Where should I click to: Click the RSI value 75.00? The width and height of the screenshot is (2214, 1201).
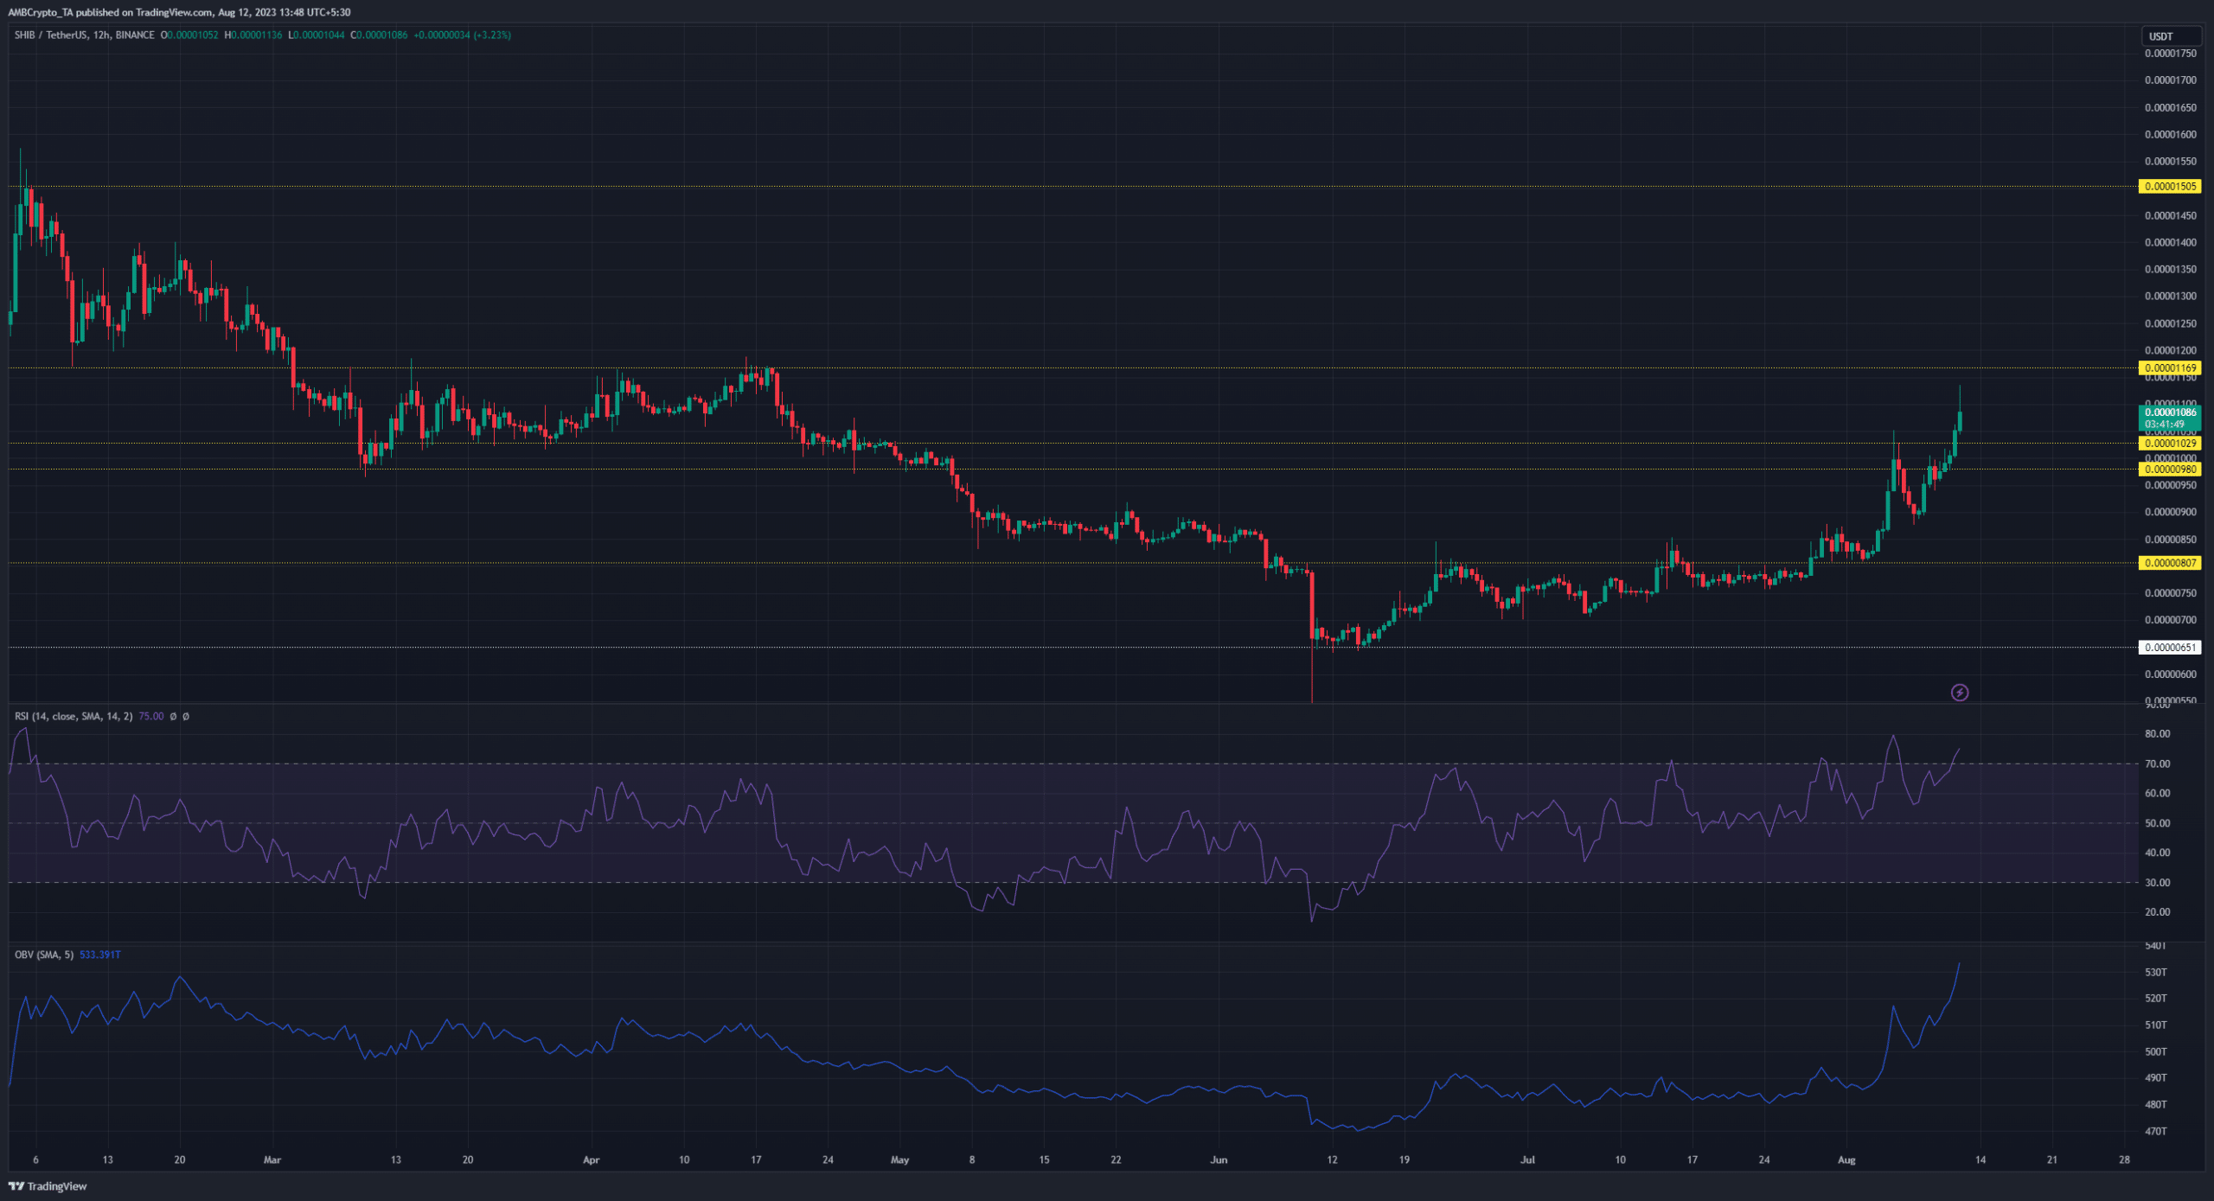click(x=150, y=717)
